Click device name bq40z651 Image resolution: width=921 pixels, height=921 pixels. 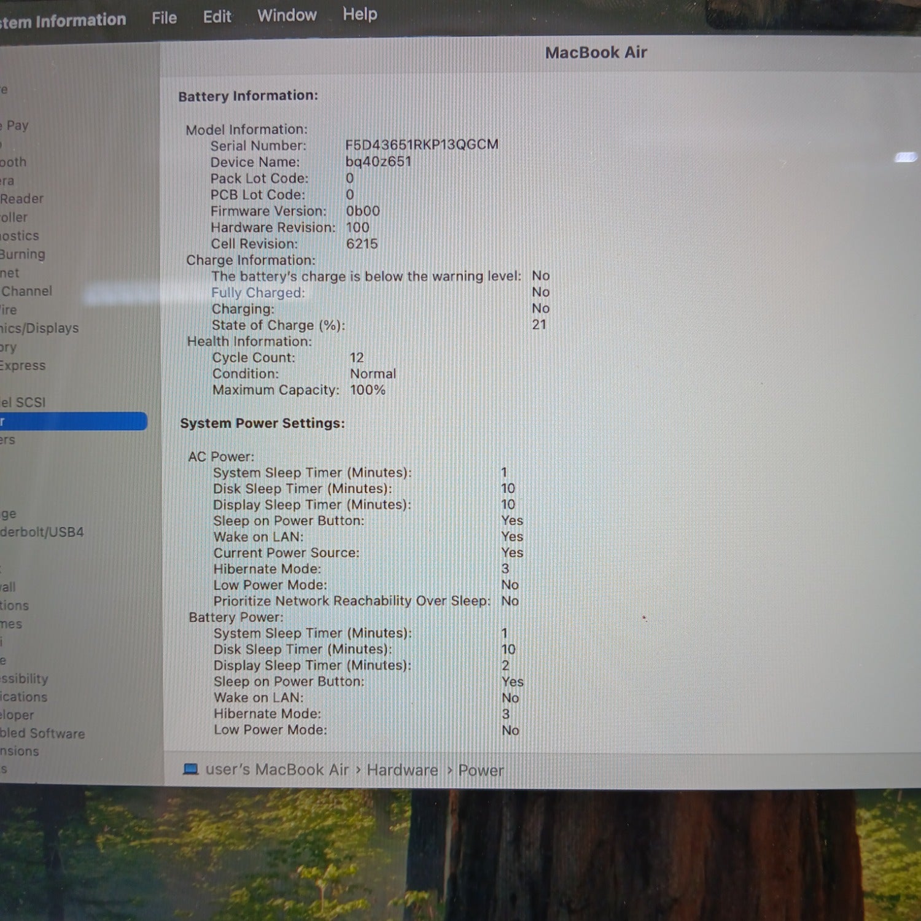tap(378, 161)
